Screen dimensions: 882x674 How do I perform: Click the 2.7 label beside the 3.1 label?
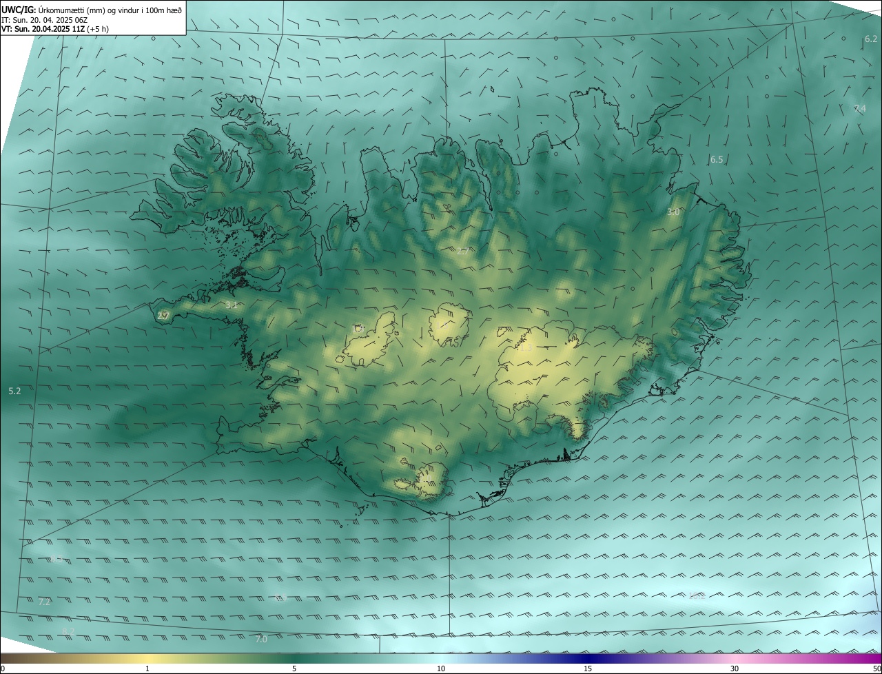163,316
